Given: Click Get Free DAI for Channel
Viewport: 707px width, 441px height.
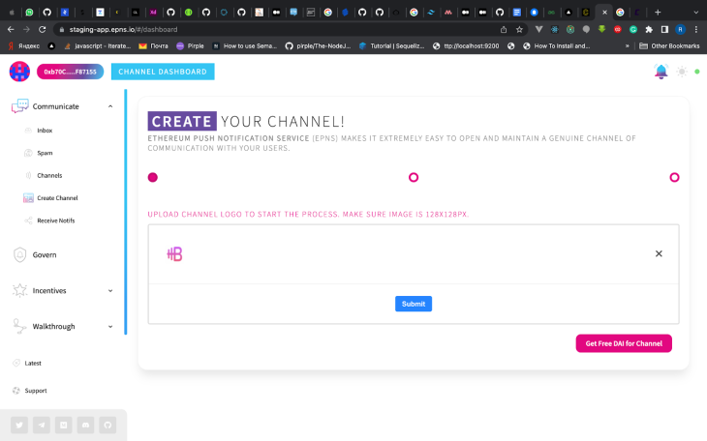Looking at the screenshot, I should click(624, 343).
